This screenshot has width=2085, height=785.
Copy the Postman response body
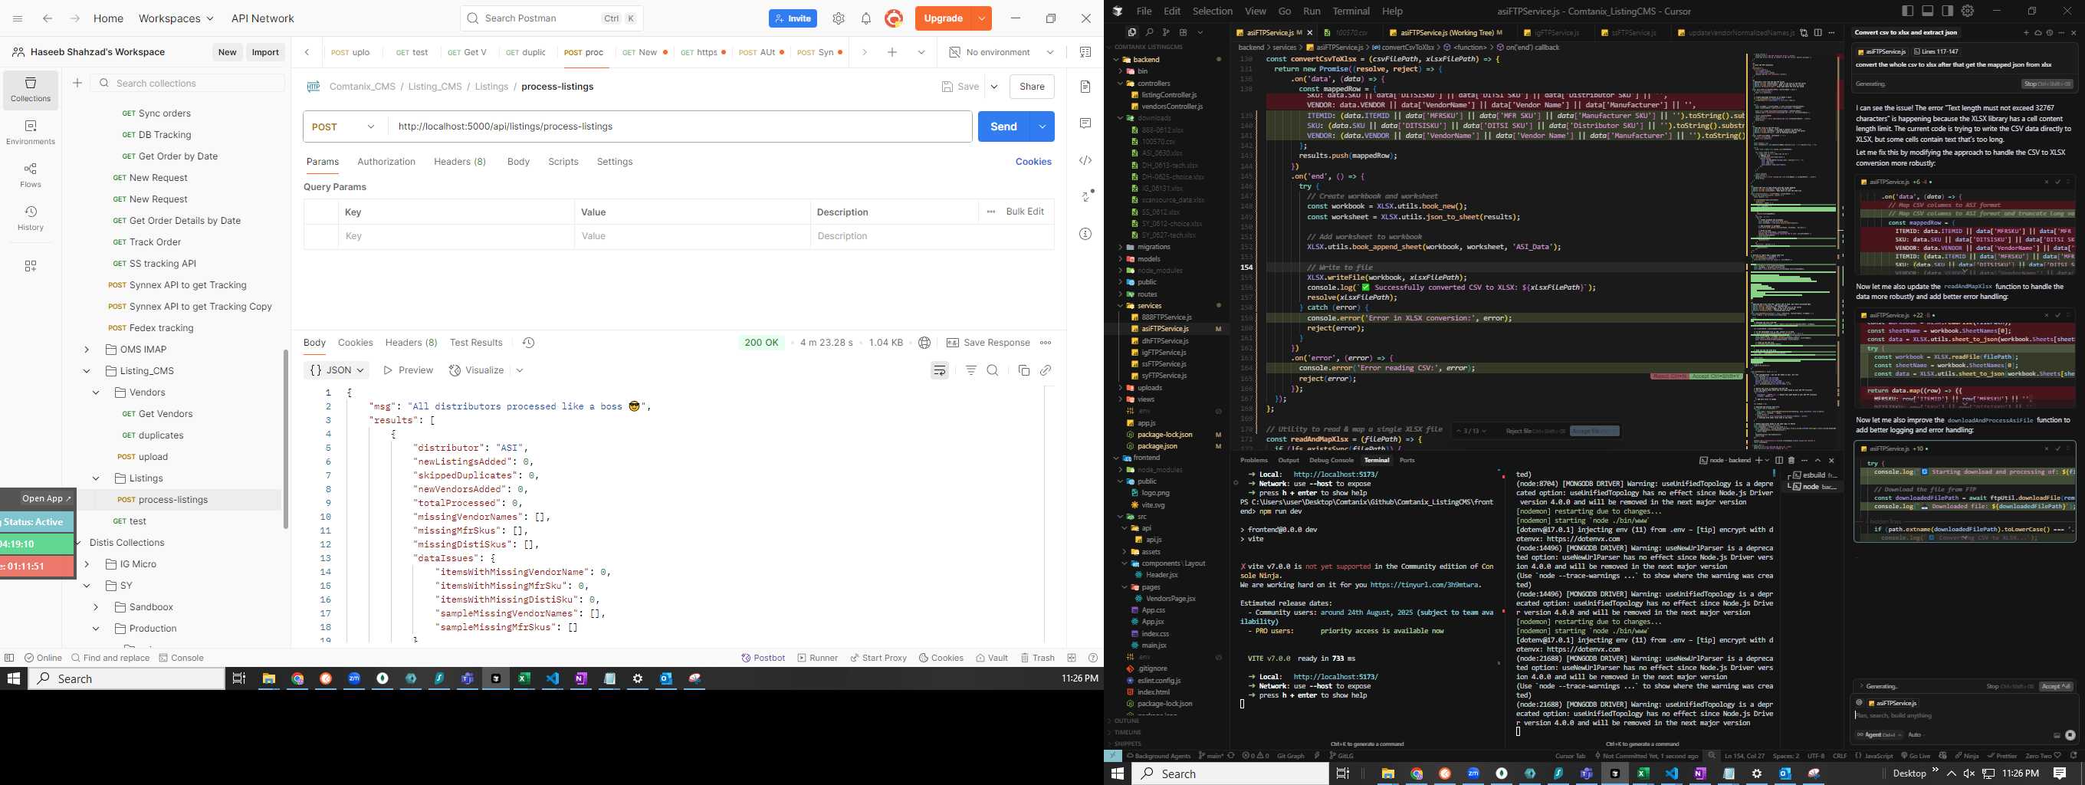(1024, 370)
